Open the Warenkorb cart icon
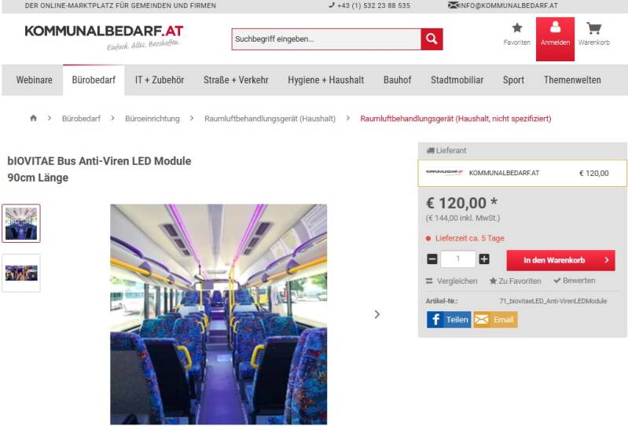 [593, 28]
